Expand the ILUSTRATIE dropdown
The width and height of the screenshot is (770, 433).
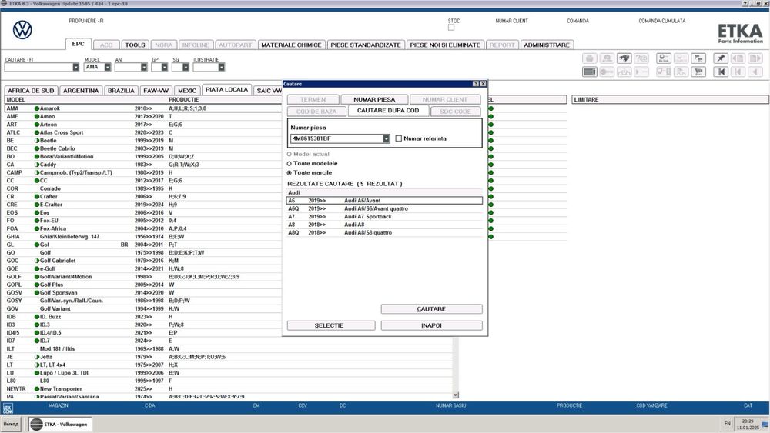tap(222, 67)
